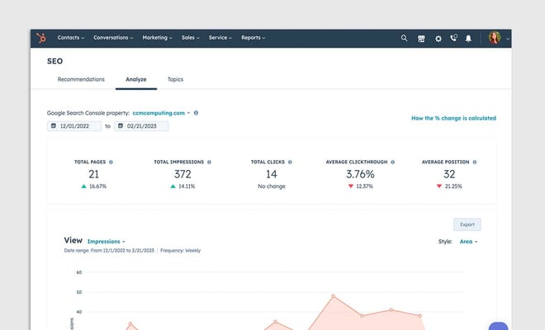The image size is (545, 330).
Task: Expand the Contacts menu
Action: tap(70, 37)
